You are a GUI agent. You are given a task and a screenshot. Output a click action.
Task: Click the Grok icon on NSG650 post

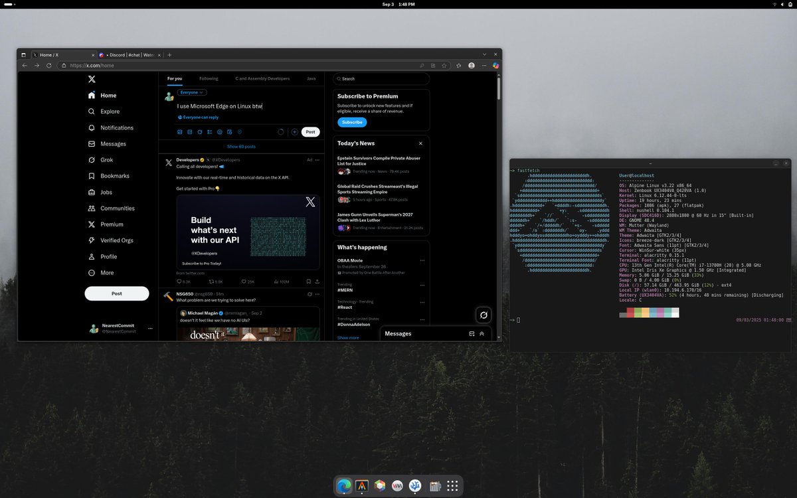tap(310, 293)
